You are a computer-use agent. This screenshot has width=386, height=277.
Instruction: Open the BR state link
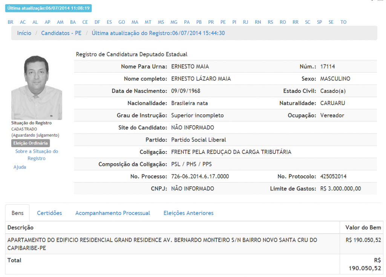pos(10,22)
